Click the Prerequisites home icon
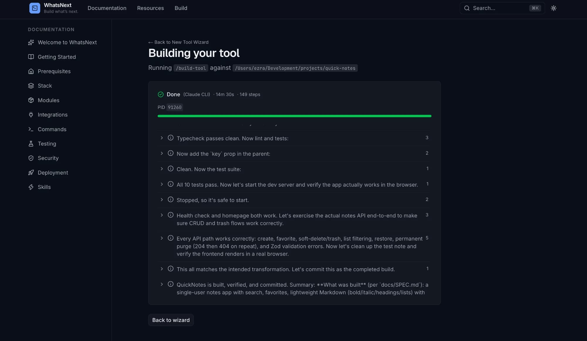Viewport: 587px width, 341px height. (x=31, y=71)
